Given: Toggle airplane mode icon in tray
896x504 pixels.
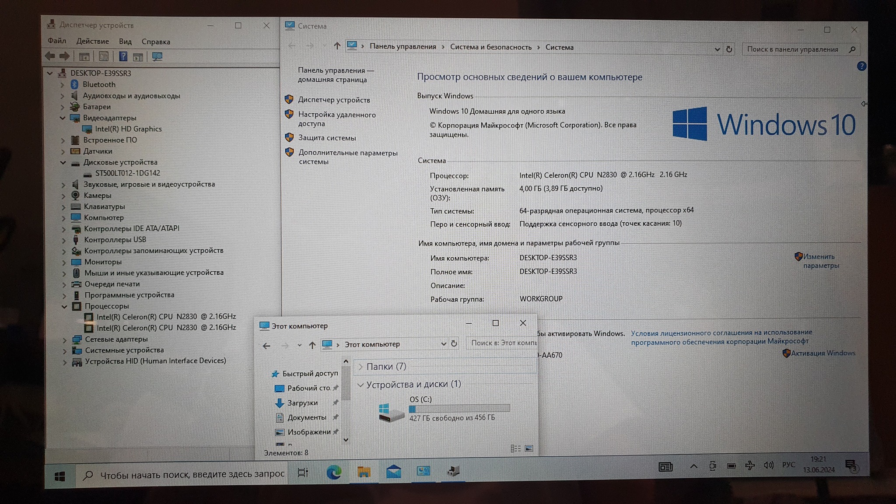Looking at the screenshot, I should pyautogui.click(x=750, y=465).
